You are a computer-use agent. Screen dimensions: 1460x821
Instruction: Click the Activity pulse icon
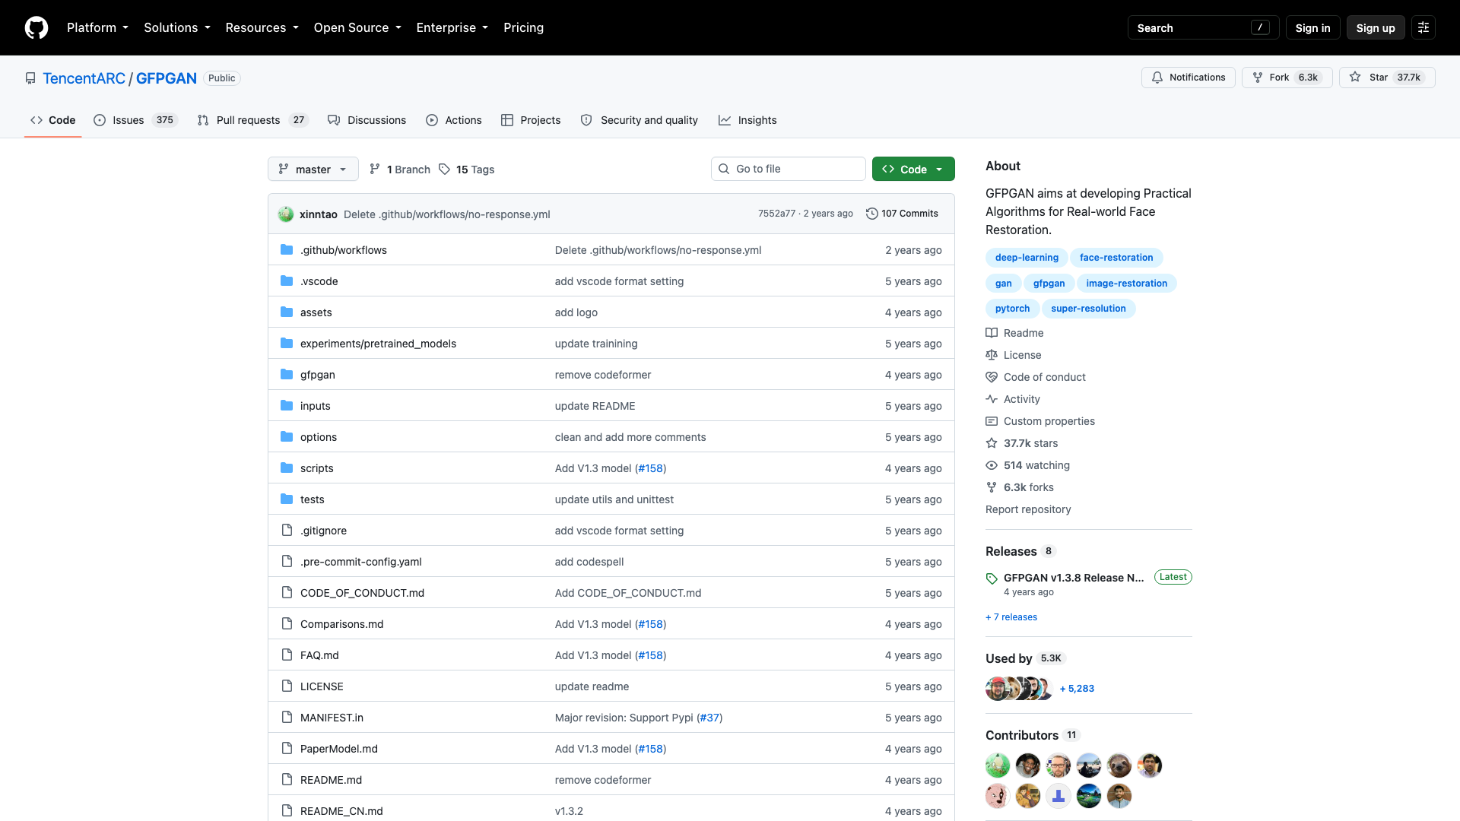(992, 399)
